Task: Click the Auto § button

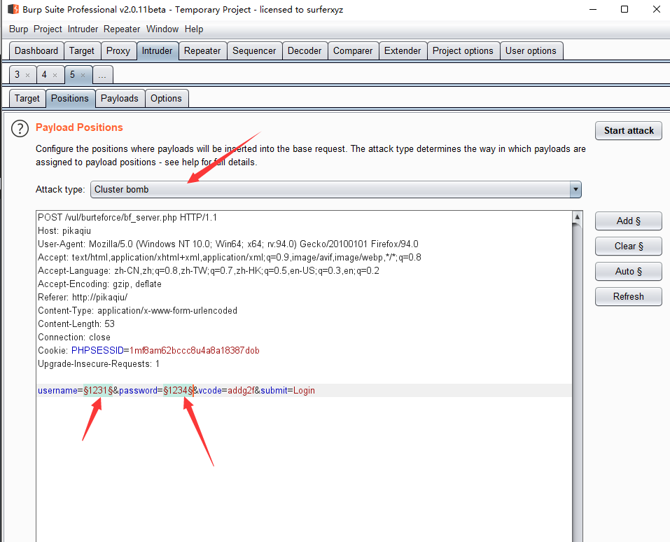Action: pyautogui.click(x=629, y=272)
